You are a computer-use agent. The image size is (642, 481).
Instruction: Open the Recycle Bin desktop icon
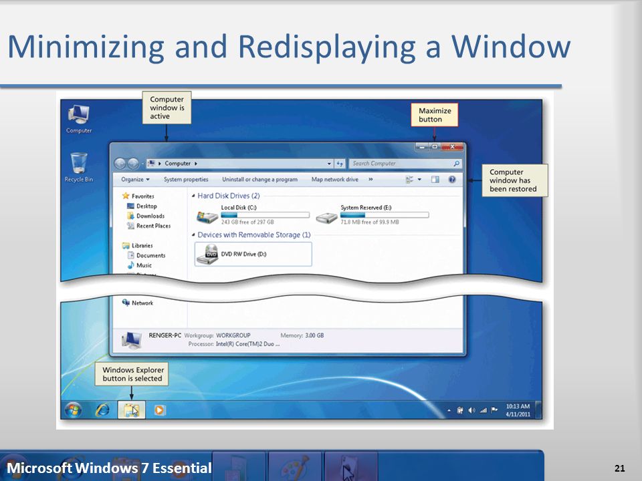(79, 167)
